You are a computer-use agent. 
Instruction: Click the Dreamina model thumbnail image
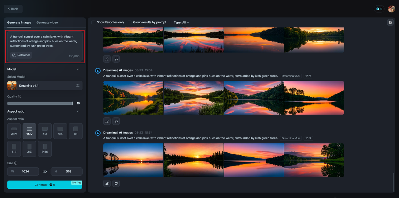pos(12,85)
